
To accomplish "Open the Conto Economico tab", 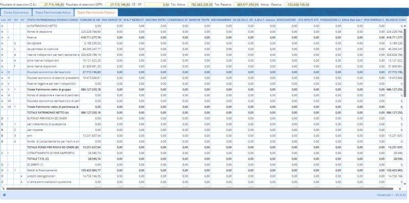I will tap(16, 12).
